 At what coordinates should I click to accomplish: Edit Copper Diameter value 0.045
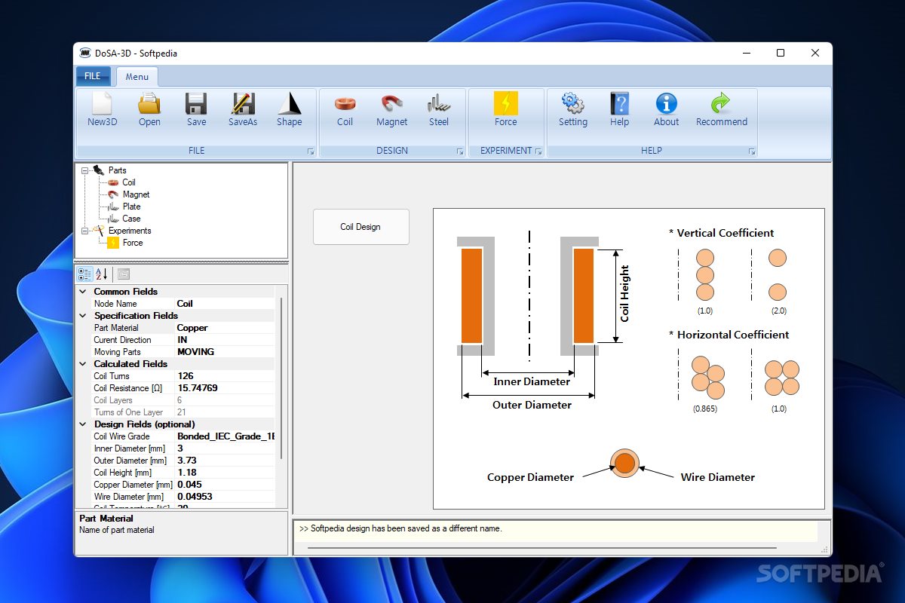point(225,485)
